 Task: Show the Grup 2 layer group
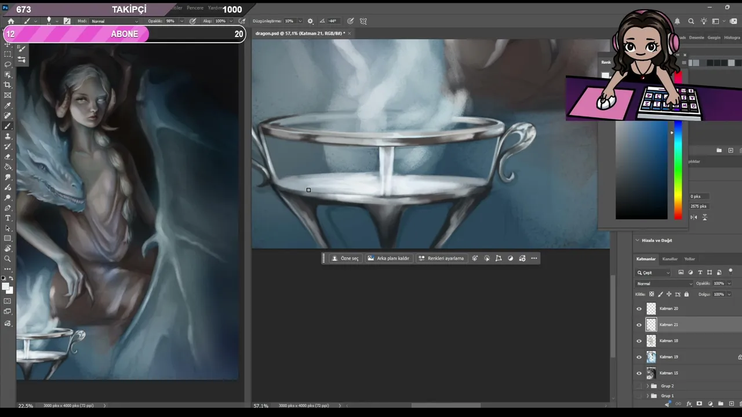(x=639, y=386)
